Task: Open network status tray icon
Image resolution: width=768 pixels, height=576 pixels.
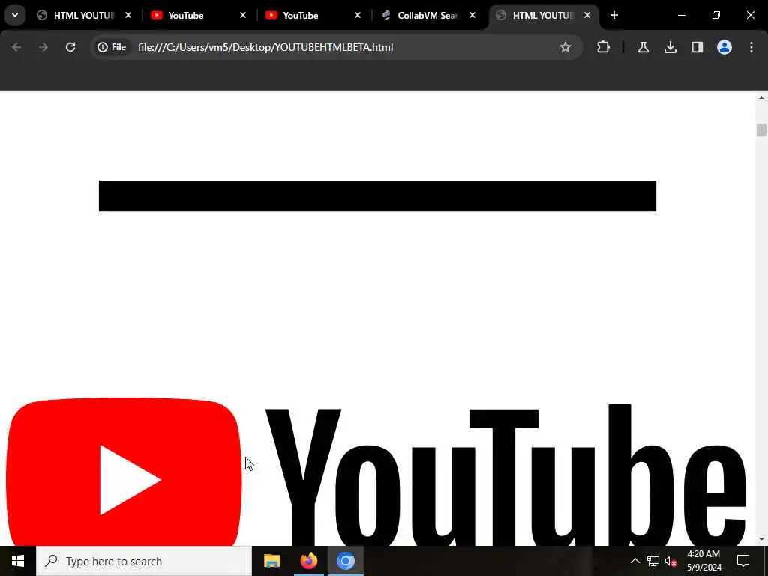Action: point(653,561)
